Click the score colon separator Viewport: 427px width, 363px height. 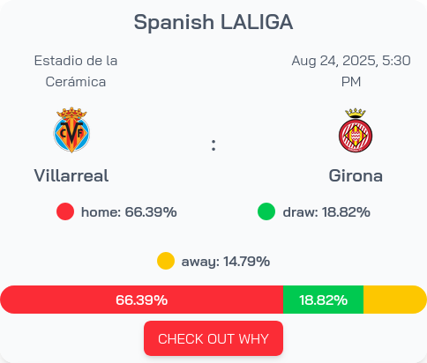click(x=213, y=145)
